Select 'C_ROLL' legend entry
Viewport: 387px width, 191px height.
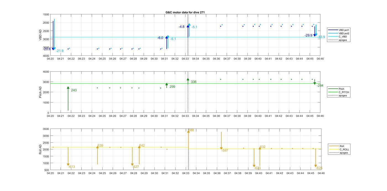point(339,149)
